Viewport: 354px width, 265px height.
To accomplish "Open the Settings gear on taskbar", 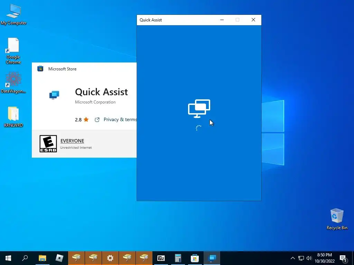I will coord(110,258).
